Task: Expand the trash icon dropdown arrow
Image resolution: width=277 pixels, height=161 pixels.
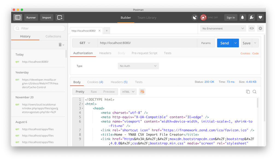Action: 63,45
